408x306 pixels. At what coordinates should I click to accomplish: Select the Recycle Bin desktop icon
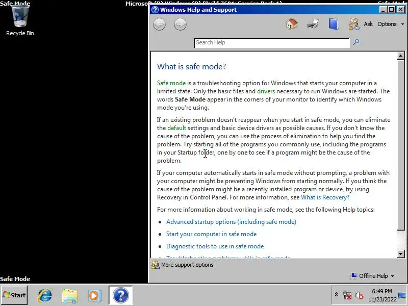(20, 21)
